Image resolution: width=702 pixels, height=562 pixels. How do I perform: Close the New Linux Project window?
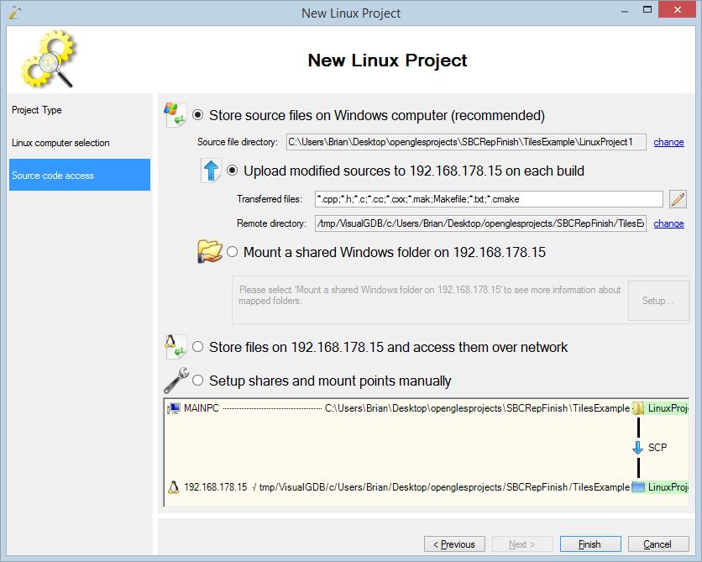coord(678,9)
